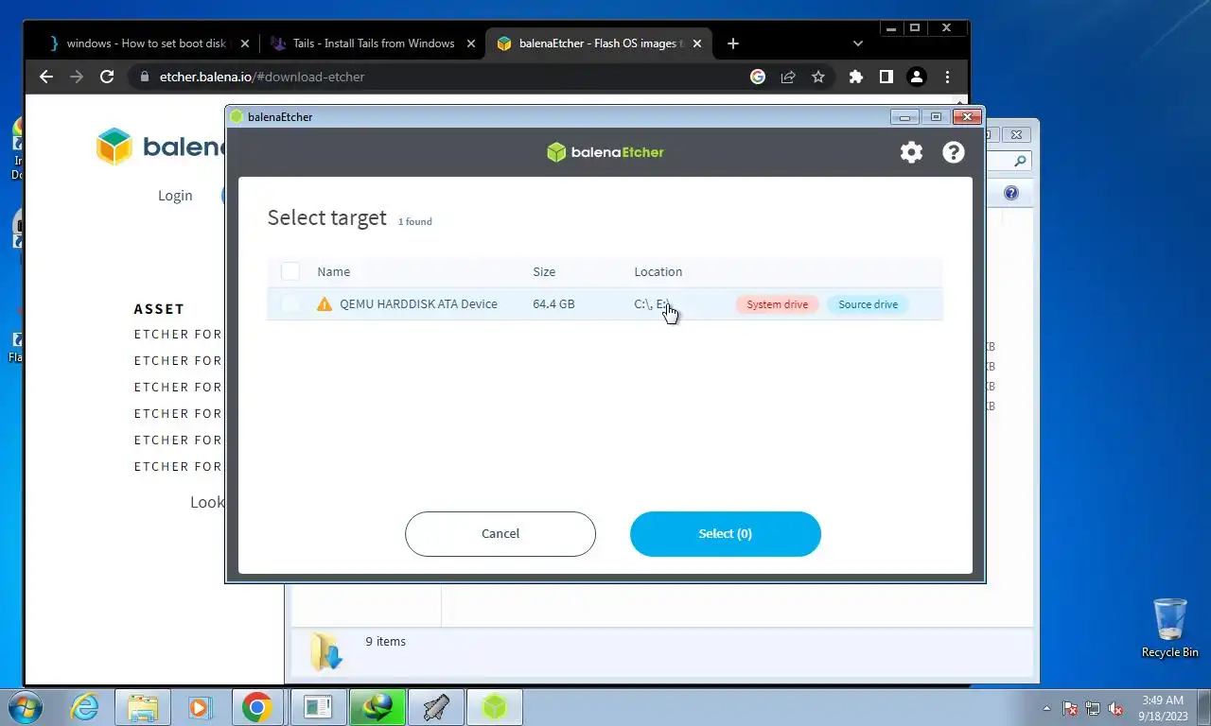Click the Login link on webpage
Screen dimensions: 1211x726
pyautogui.click(x=175, y=196)
